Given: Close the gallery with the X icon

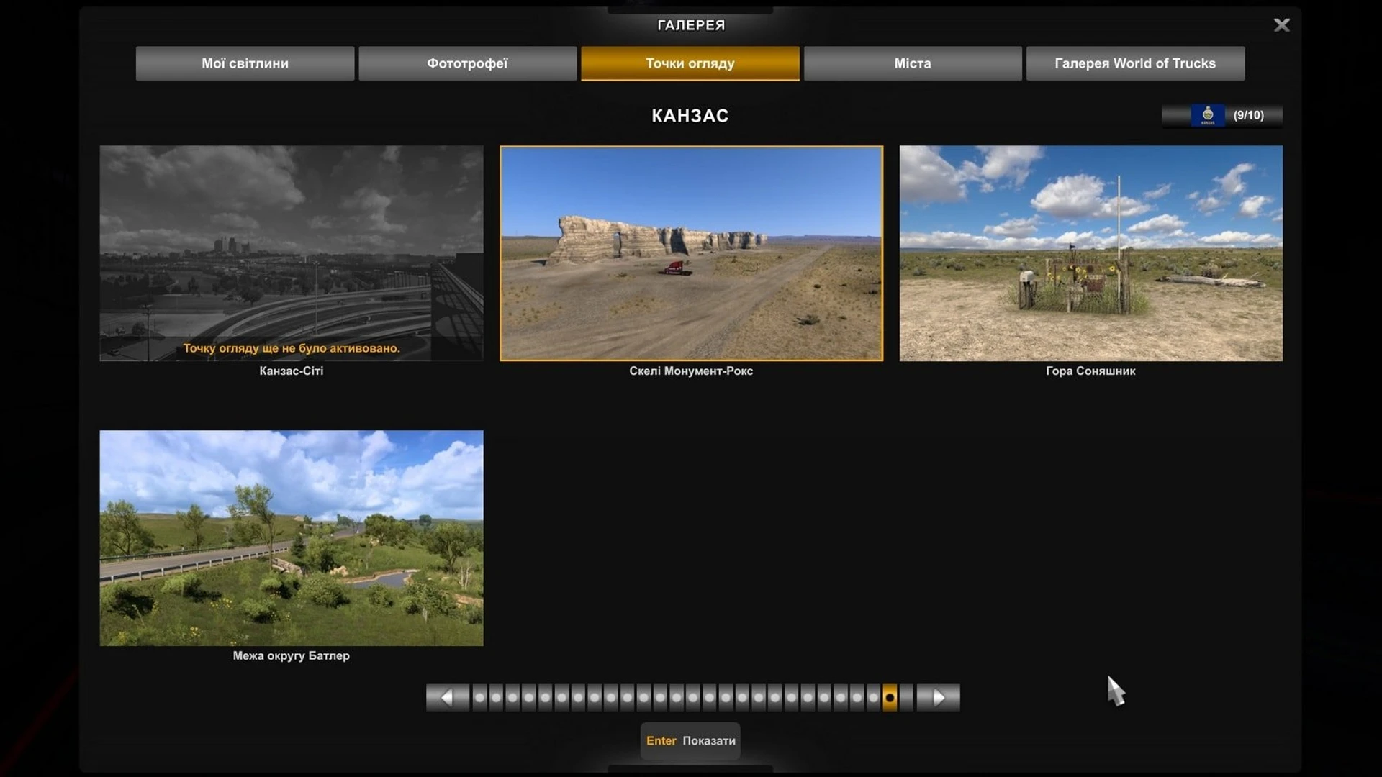Looking at the screenshot, I should [1281, 25].
